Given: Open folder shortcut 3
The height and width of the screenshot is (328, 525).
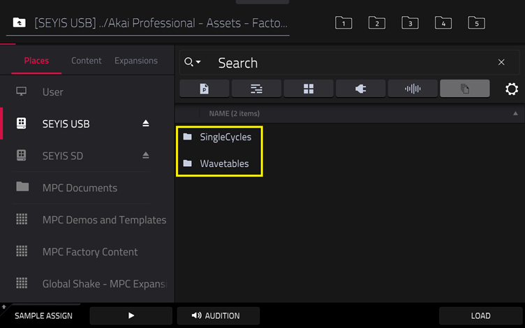Looking at the screenshot, I should pyautogui.click(x=410, y=23).
